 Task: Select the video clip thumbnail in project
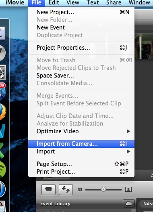coord(144,46)
